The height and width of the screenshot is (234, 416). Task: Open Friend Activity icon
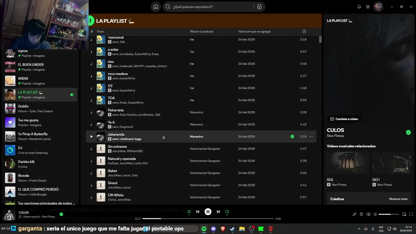pos(368,7)
